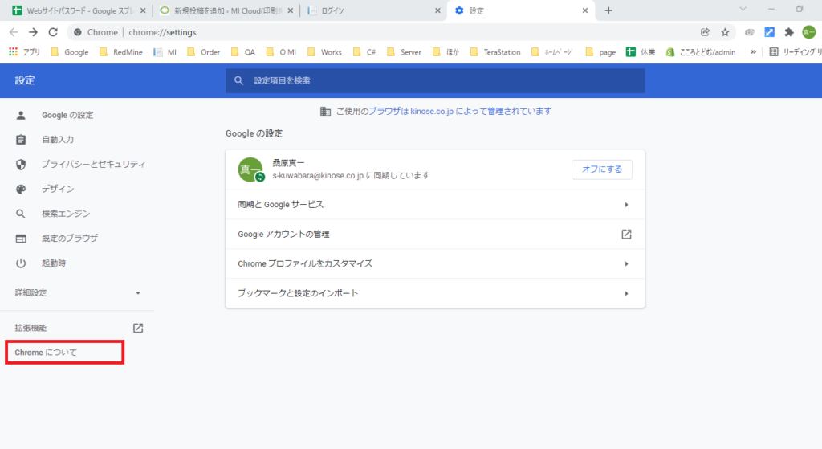
Task: Click the green synced account avatar
Action: tap(250, 169)
